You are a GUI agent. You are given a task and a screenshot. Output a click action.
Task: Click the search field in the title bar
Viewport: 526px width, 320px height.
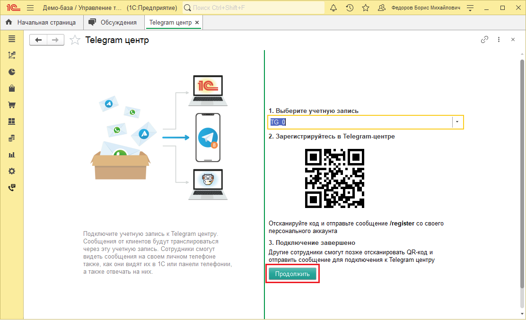pos(253,8)
